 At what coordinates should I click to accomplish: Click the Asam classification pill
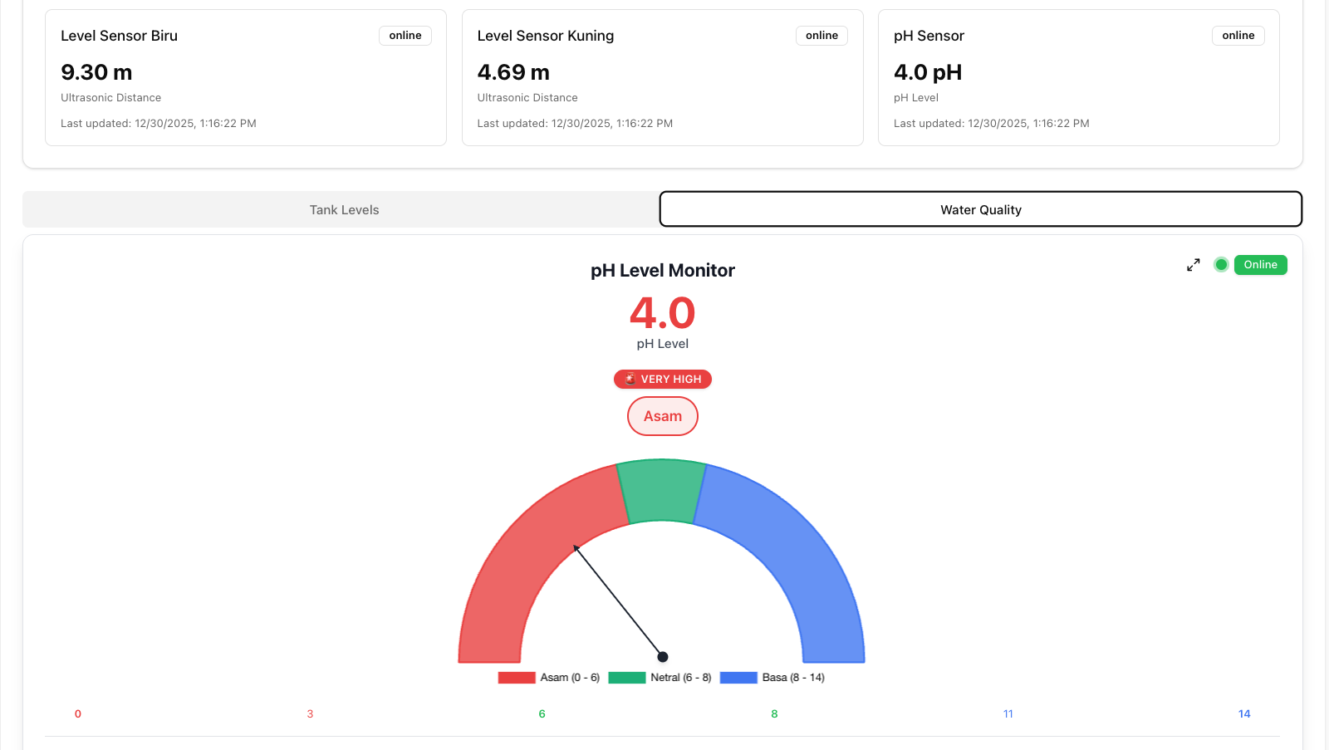[x=663, y=416]
